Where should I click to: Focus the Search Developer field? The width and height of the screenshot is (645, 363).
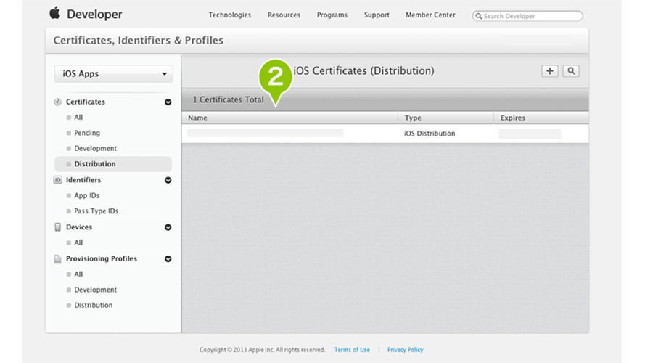[x=527, y=16]
